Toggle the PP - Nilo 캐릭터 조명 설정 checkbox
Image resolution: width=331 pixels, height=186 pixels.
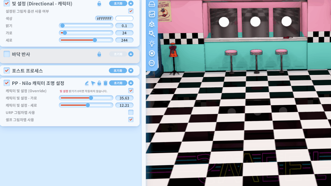[x=7, y=83]
